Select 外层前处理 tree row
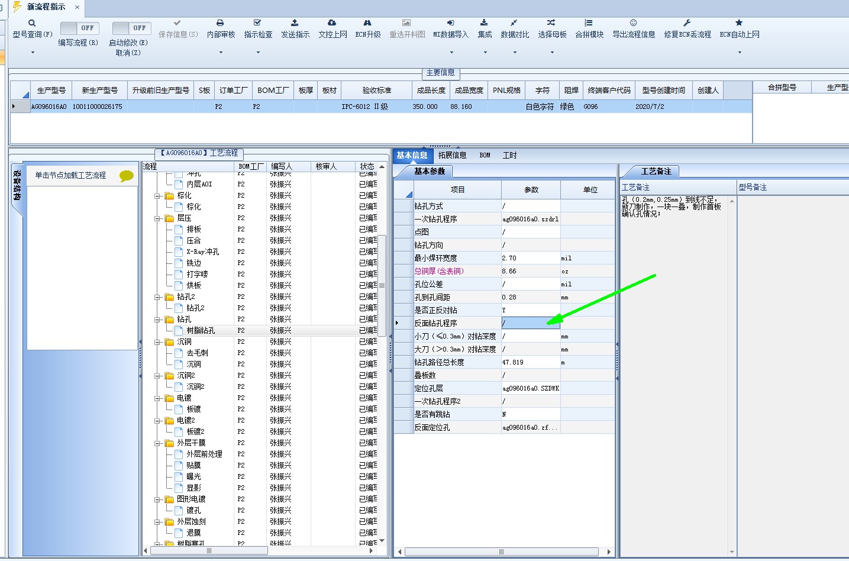Viewport: 849px width, 561px height. pyautogui.click(x=204, y=454)
